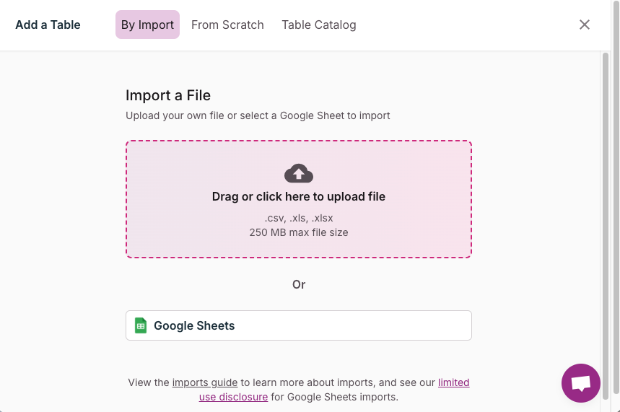
Task: Choose the Google Sheets import button
Action: (x=299, y=325)
